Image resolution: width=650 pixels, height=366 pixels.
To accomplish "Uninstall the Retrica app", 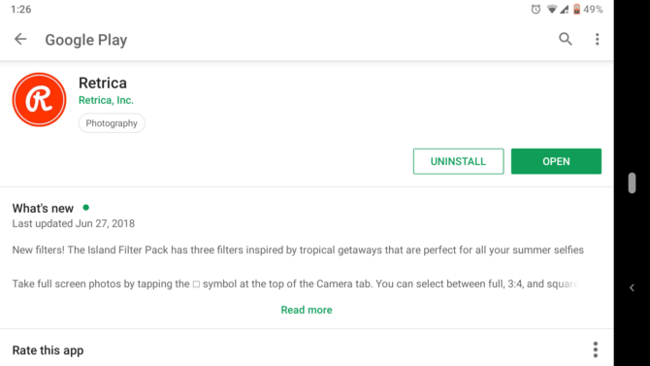I will click(x=458, y=161).
